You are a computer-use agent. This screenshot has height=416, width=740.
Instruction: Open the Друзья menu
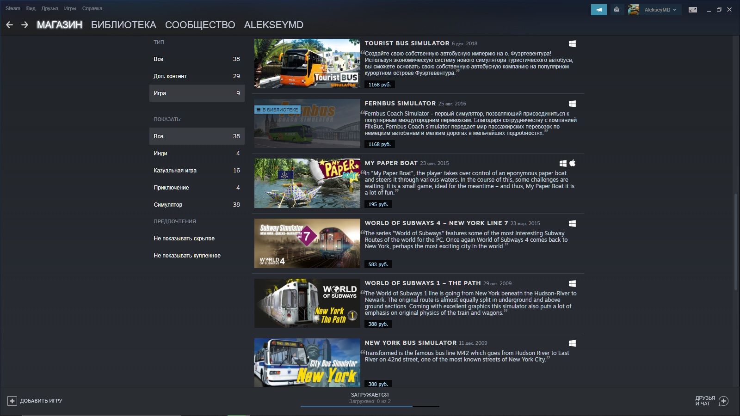click(x=49, y=8)
